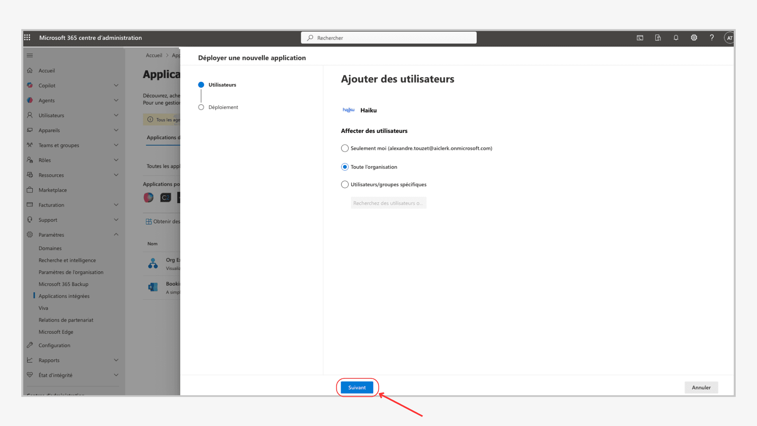The height and width of the screenshot is (426, 757).
Task: Expand the Copilot sidebar section
Action: 116,86
